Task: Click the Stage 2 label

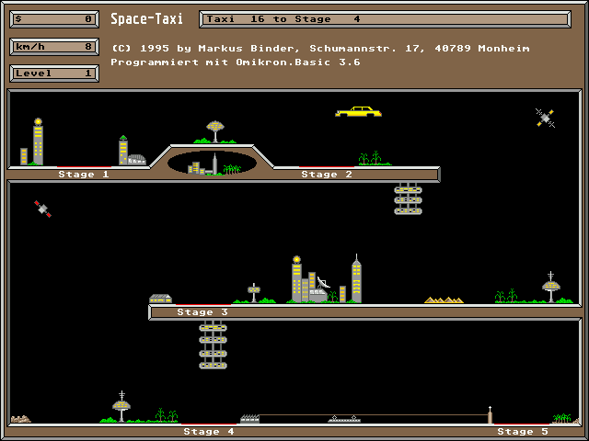Action: (327, 175)
